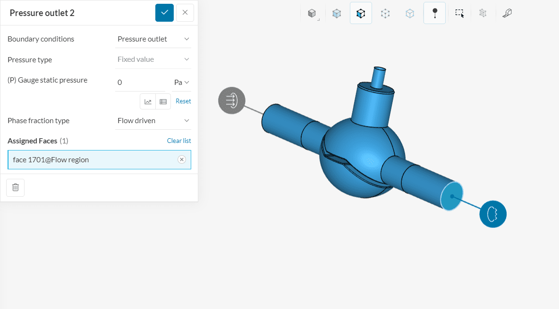This screenshot has height=309, width=559.
Task: Open the render mode cube menu
Action: [312, 13]
